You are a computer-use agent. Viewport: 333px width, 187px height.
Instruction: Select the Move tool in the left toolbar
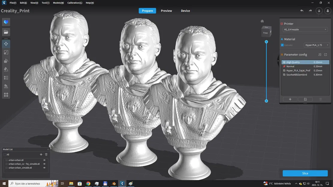[x=6, y=44]
